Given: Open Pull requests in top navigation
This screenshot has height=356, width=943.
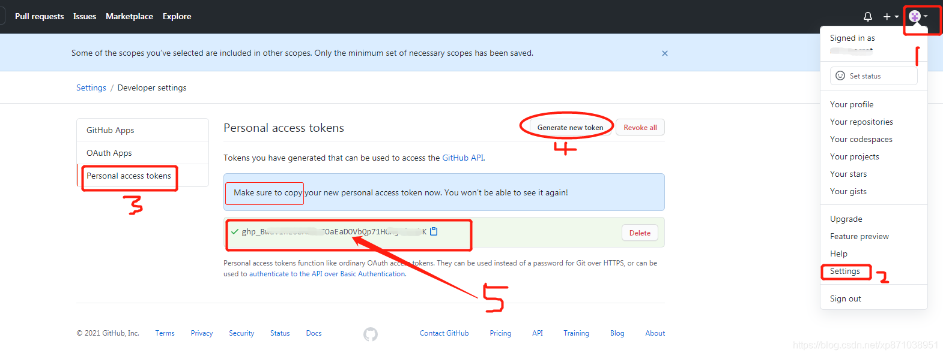Looking at the screenshot, I should [x=40, y=16].
